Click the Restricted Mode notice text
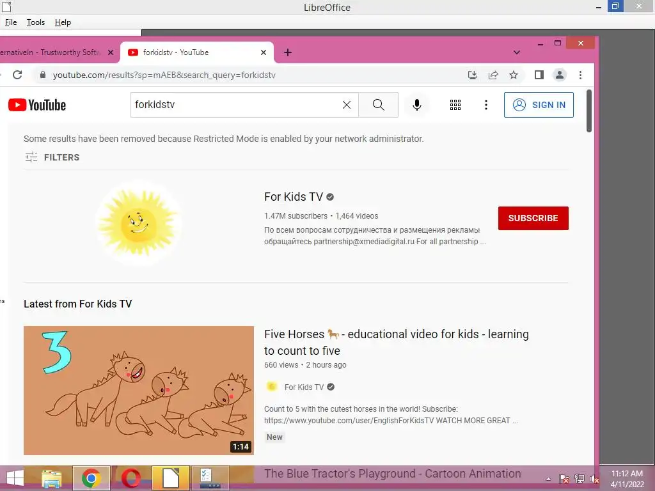This screenshot has width=655, height=491. 223,139
